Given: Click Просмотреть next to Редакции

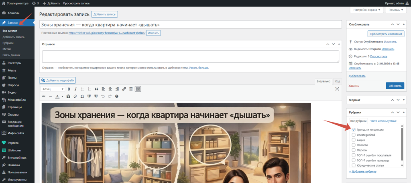Looking at the screenshot, I should [x=378, y=56].
